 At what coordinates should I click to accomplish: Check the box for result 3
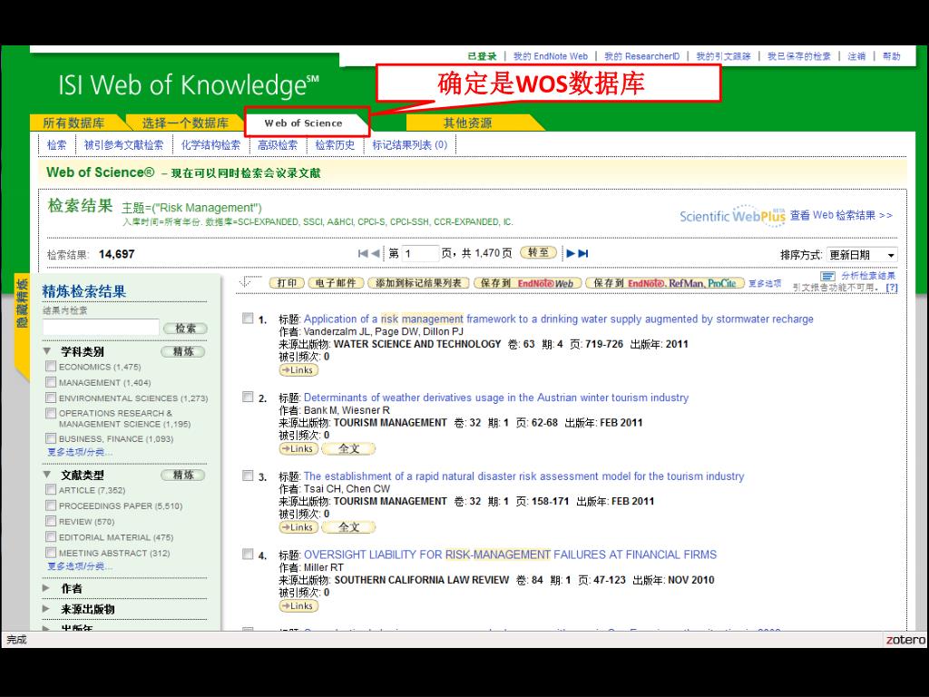(248, 476)
